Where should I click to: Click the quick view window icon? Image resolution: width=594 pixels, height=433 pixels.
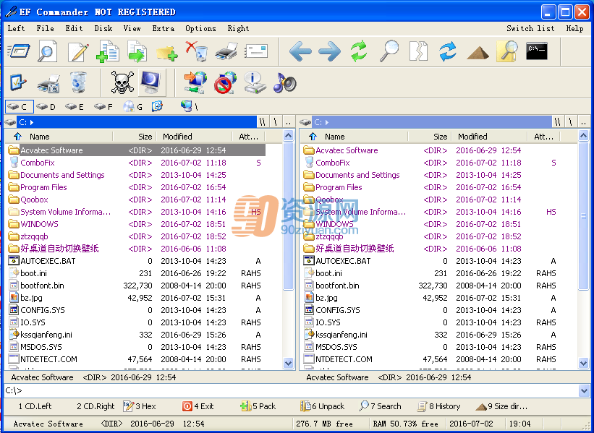point(19,51)
